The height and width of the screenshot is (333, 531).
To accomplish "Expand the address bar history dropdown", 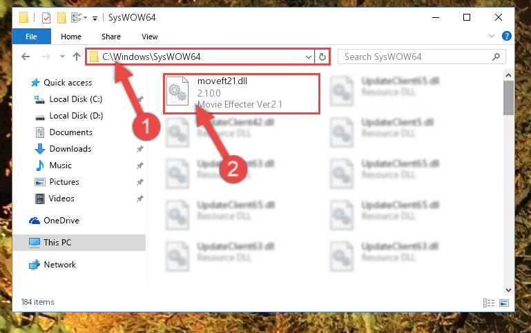I will [x=308, y=57].
